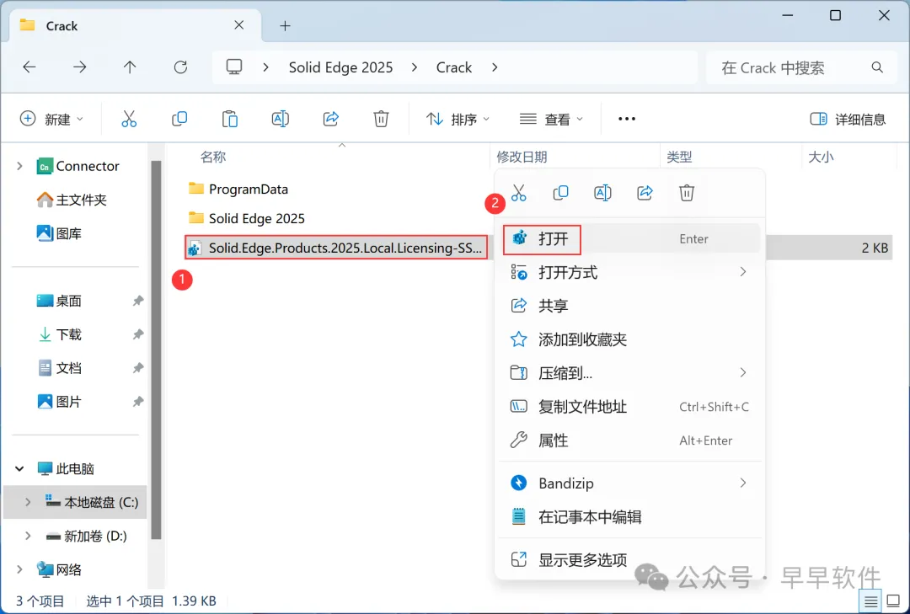910x614 pixels.
Task: Open the 打开方式 submenu
Action: (x=630, y=272)
